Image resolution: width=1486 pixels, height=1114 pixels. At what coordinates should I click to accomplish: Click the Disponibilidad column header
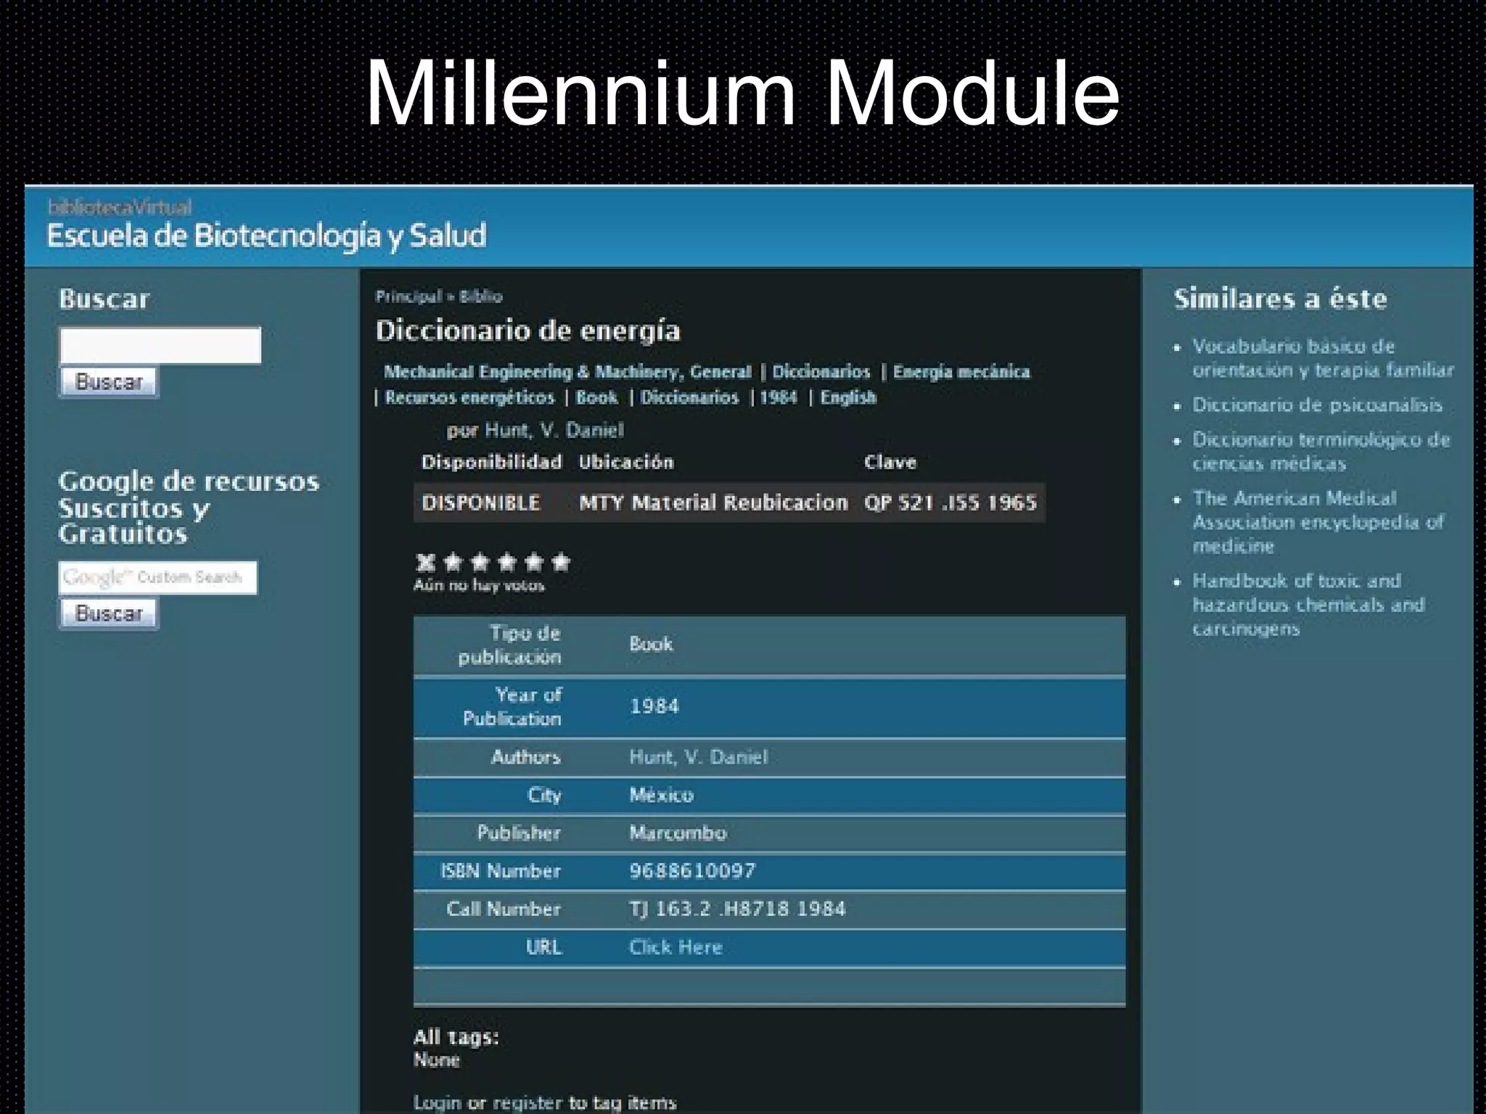(491, 462)
